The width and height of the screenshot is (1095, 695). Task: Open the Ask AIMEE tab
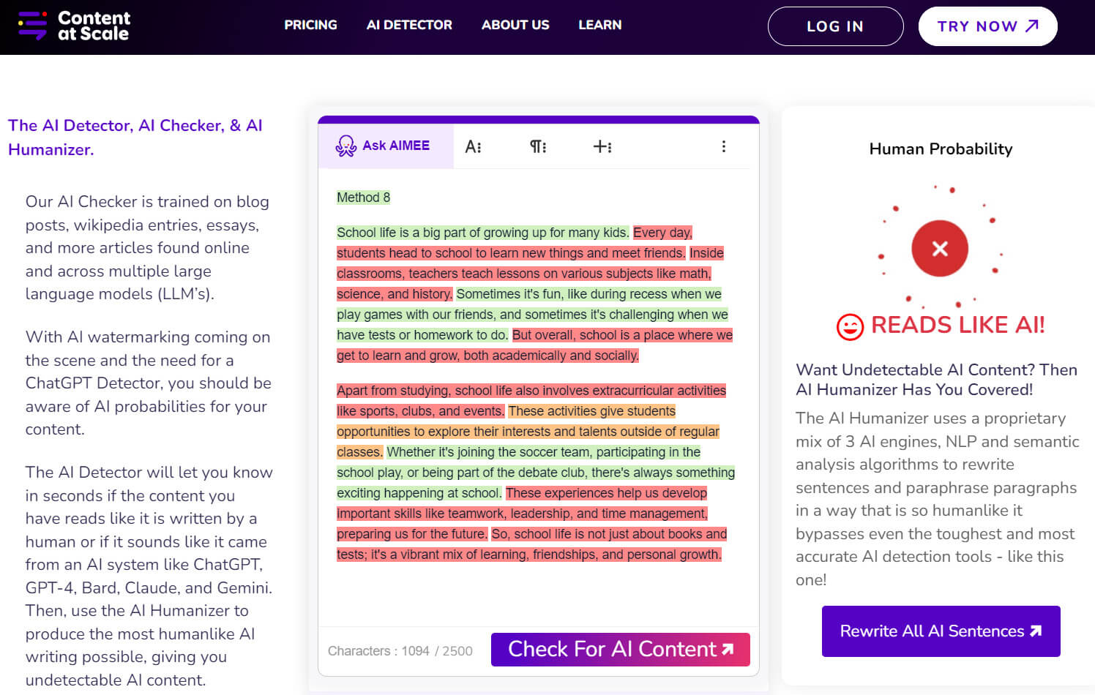386,146
